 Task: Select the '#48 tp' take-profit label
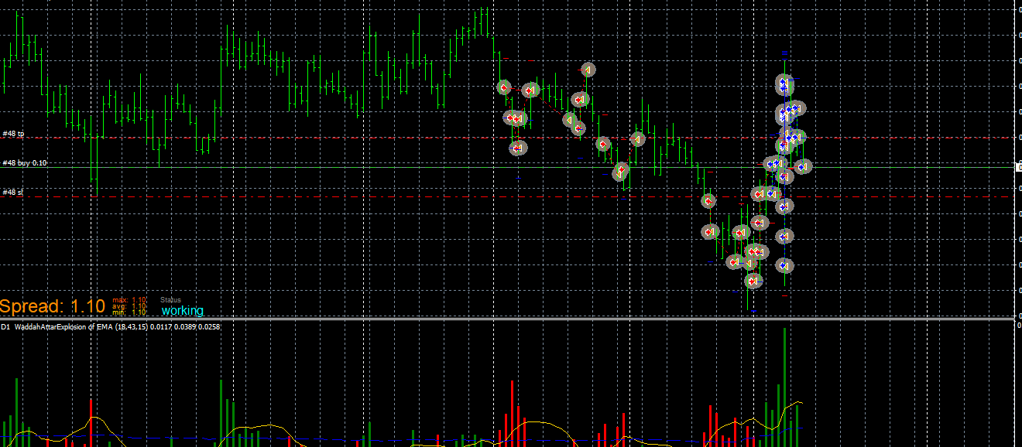click(13, 134)
